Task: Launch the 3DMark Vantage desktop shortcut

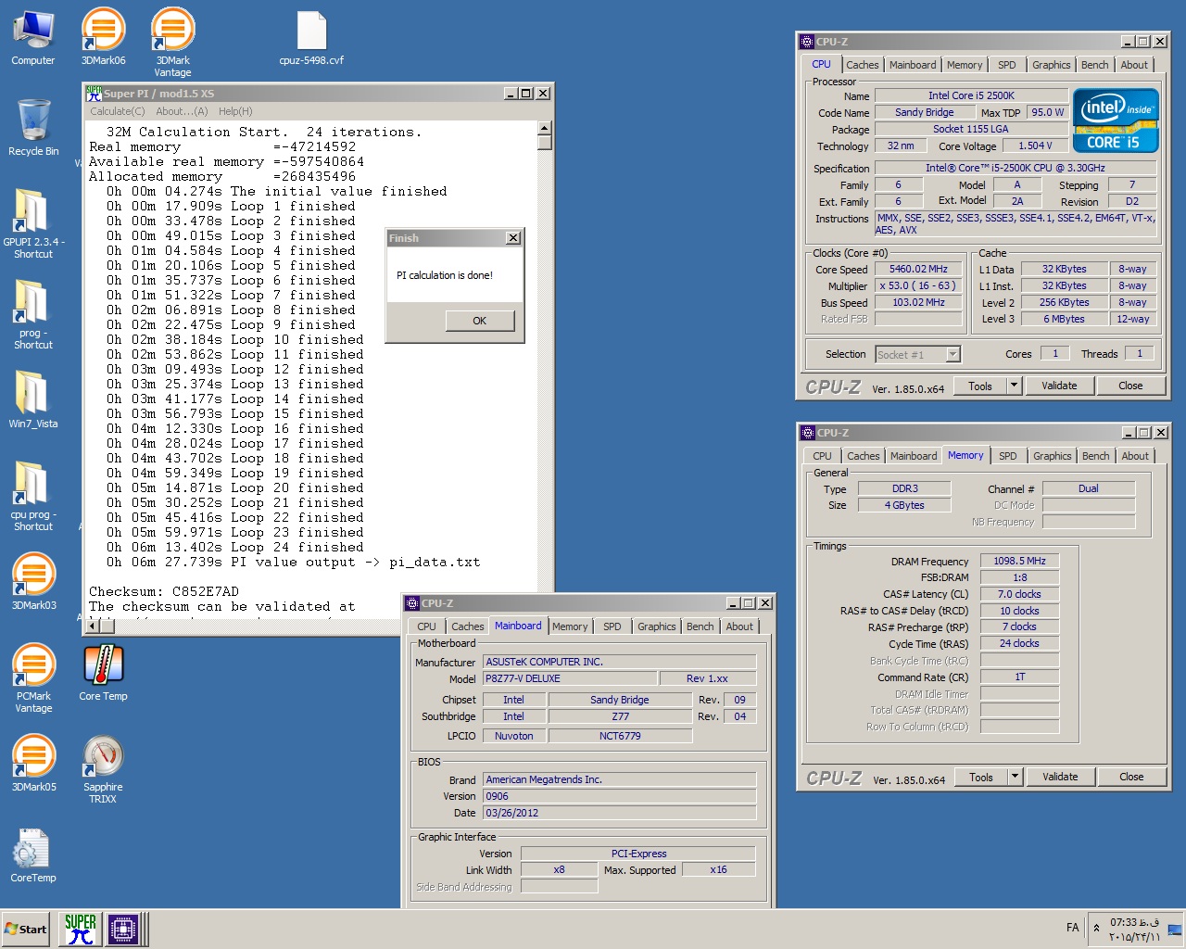Action: tap(172, 41)
